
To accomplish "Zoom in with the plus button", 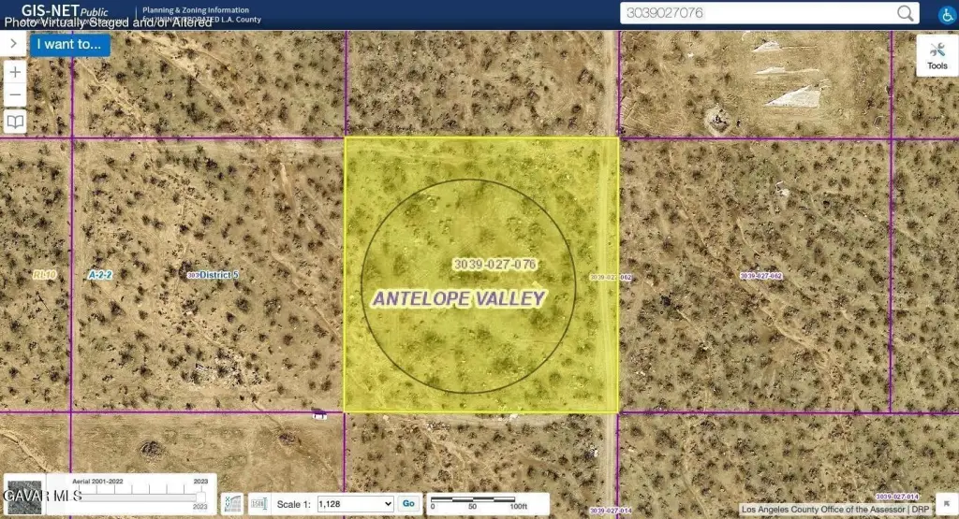I will (16, 72).
